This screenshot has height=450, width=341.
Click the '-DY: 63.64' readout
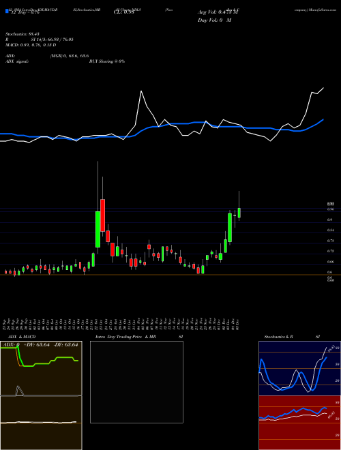(65, 345)
